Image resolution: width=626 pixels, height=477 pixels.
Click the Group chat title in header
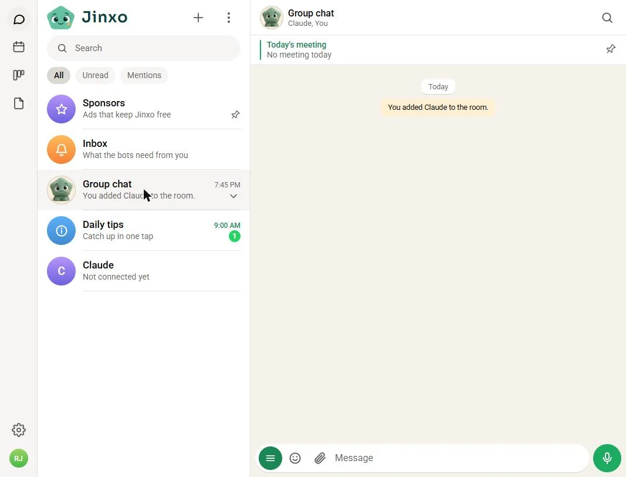(x=310, y=13)
